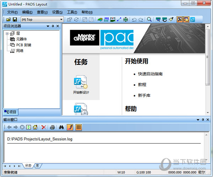Find text with the binoculars icon
This screenshot has width=213, height=177.
pyautogui.click(x=61, y=127)
